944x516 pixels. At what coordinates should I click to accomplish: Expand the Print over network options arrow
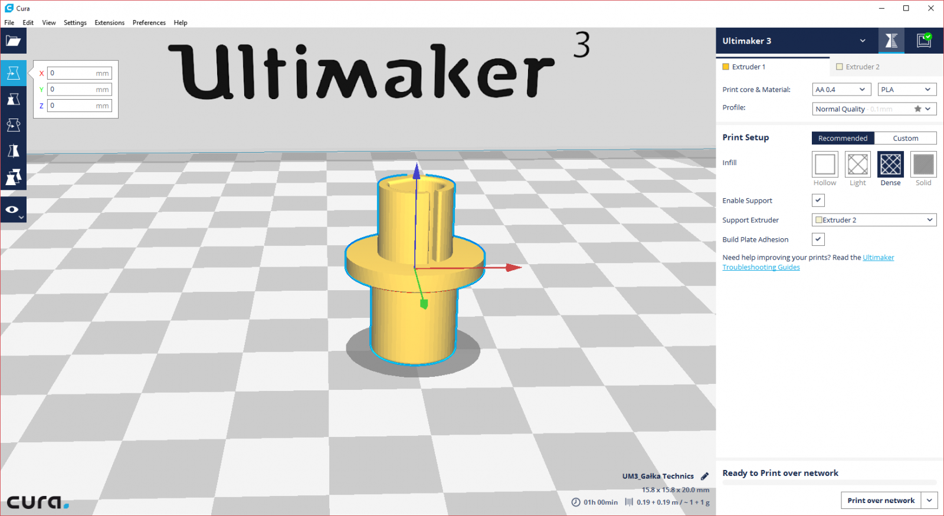tap(930, 500)
